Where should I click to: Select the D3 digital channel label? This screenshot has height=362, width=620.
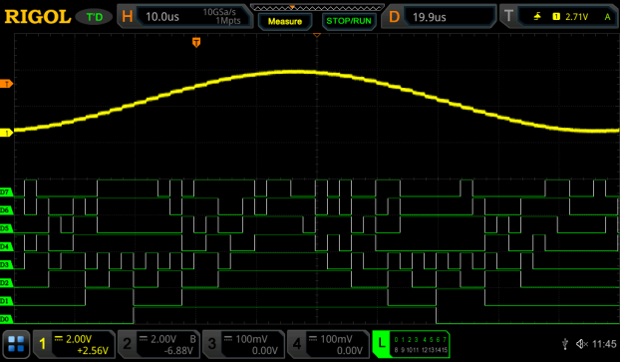(6, 264)
